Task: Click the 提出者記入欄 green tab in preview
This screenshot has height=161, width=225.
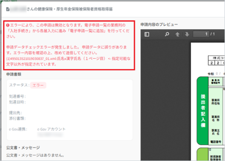Action: click(x=203, y=111)
